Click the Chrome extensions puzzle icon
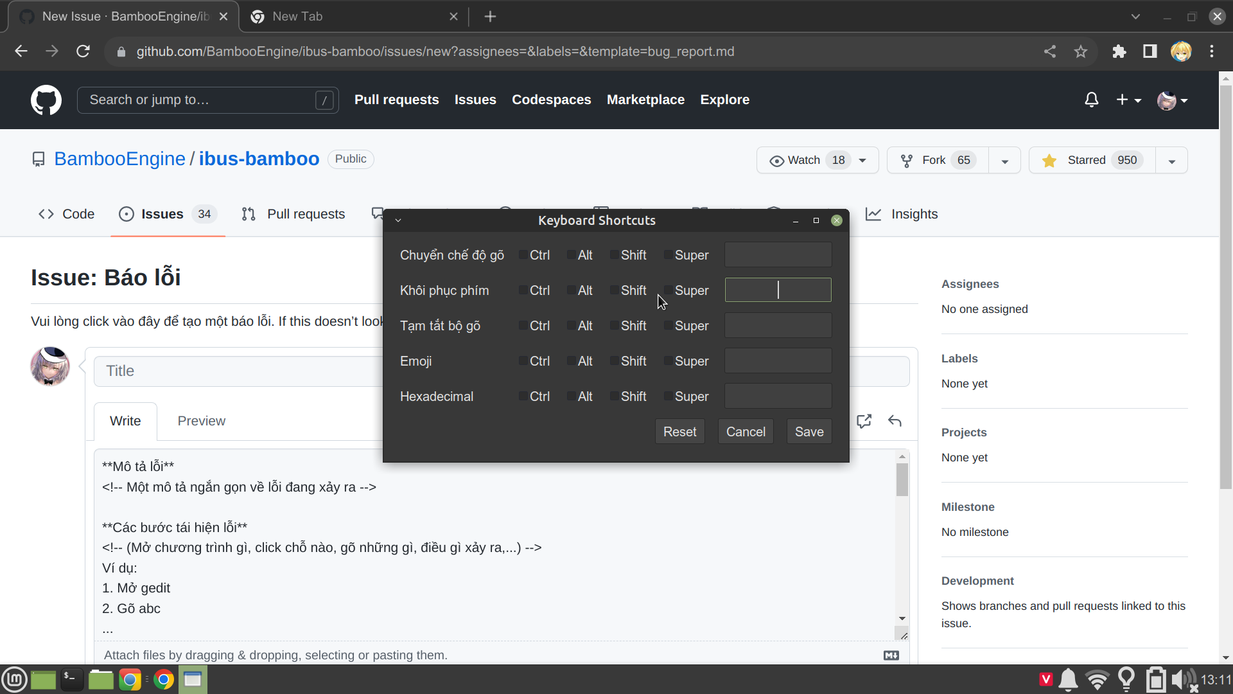1233x694 pixels. pyautogui.click(x=1119, y=51)
